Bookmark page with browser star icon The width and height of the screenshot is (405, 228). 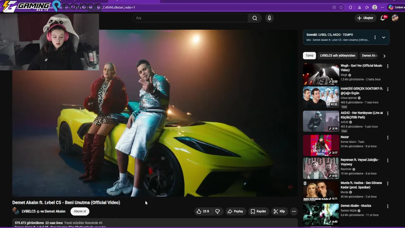[341, 7]
